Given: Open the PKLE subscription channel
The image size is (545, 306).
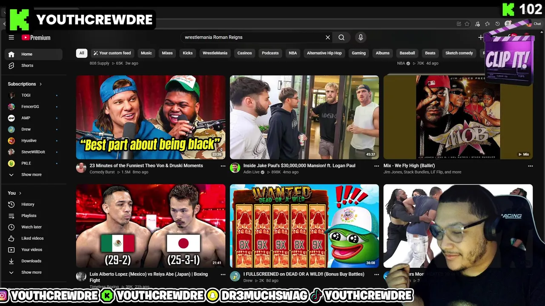Looking at the screenshot, I should pyautogui.click(x=34, y=163).
